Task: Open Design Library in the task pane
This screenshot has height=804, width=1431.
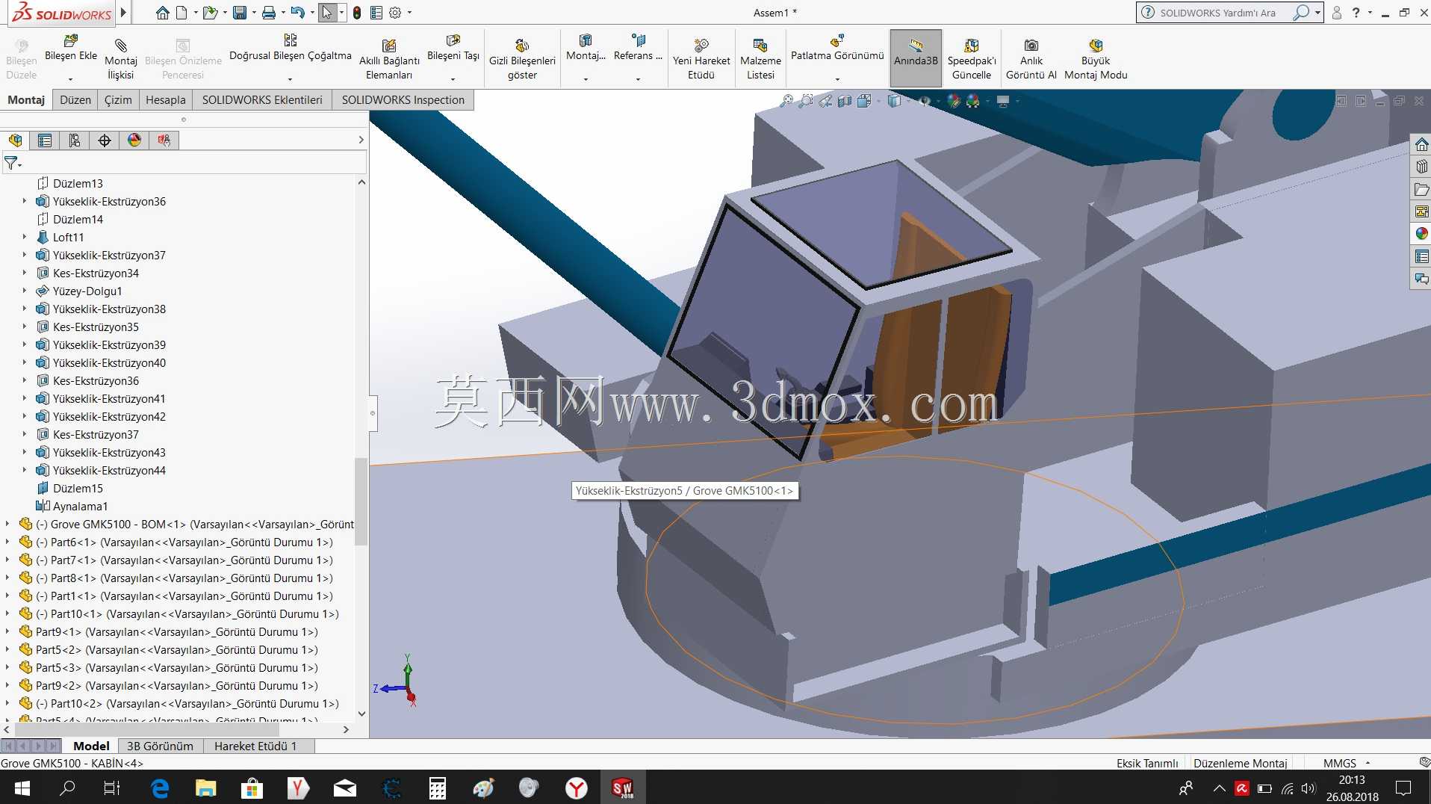Action: pyautogui.click(x=1421, y=167)
